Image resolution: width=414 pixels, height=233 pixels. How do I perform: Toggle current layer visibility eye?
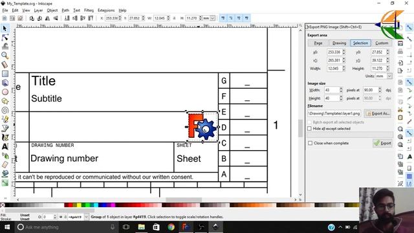(61, 217)
